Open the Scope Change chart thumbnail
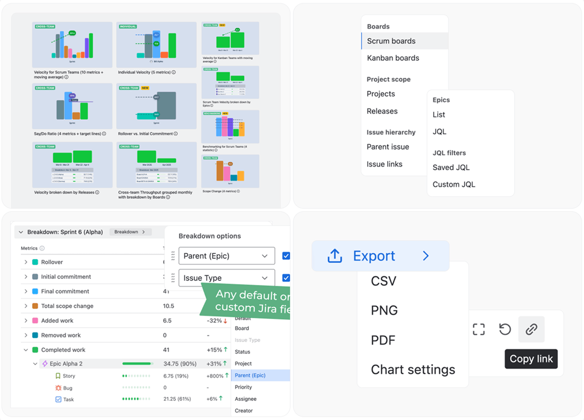This screenshot has width=584, height=420. point(230,171)
